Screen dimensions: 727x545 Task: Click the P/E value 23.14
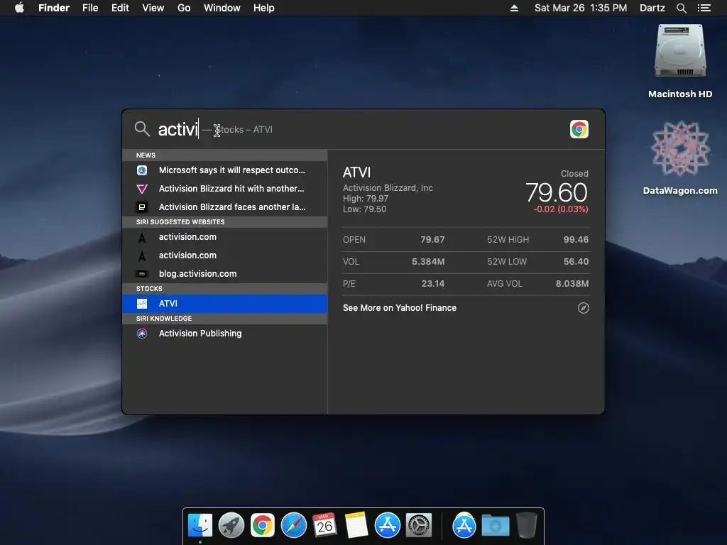tap(432, 283)
